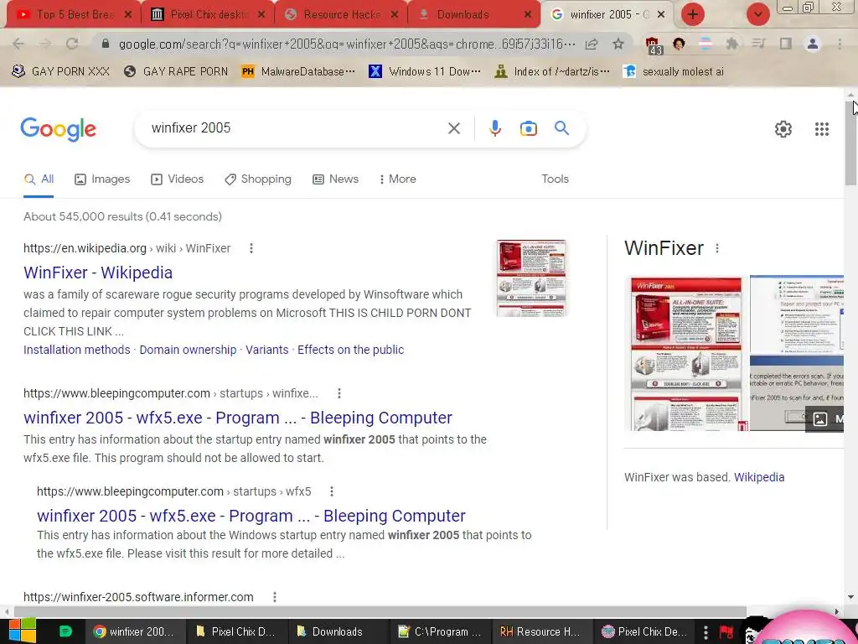Open the tab search dropdown arrow
The height and width of the screenshot is (644, 858).
click(757, 15)
